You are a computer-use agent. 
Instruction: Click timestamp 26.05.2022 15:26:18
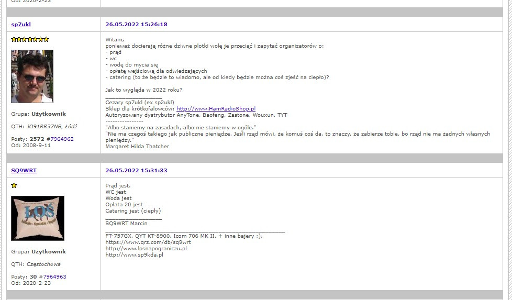click(137, 25)
